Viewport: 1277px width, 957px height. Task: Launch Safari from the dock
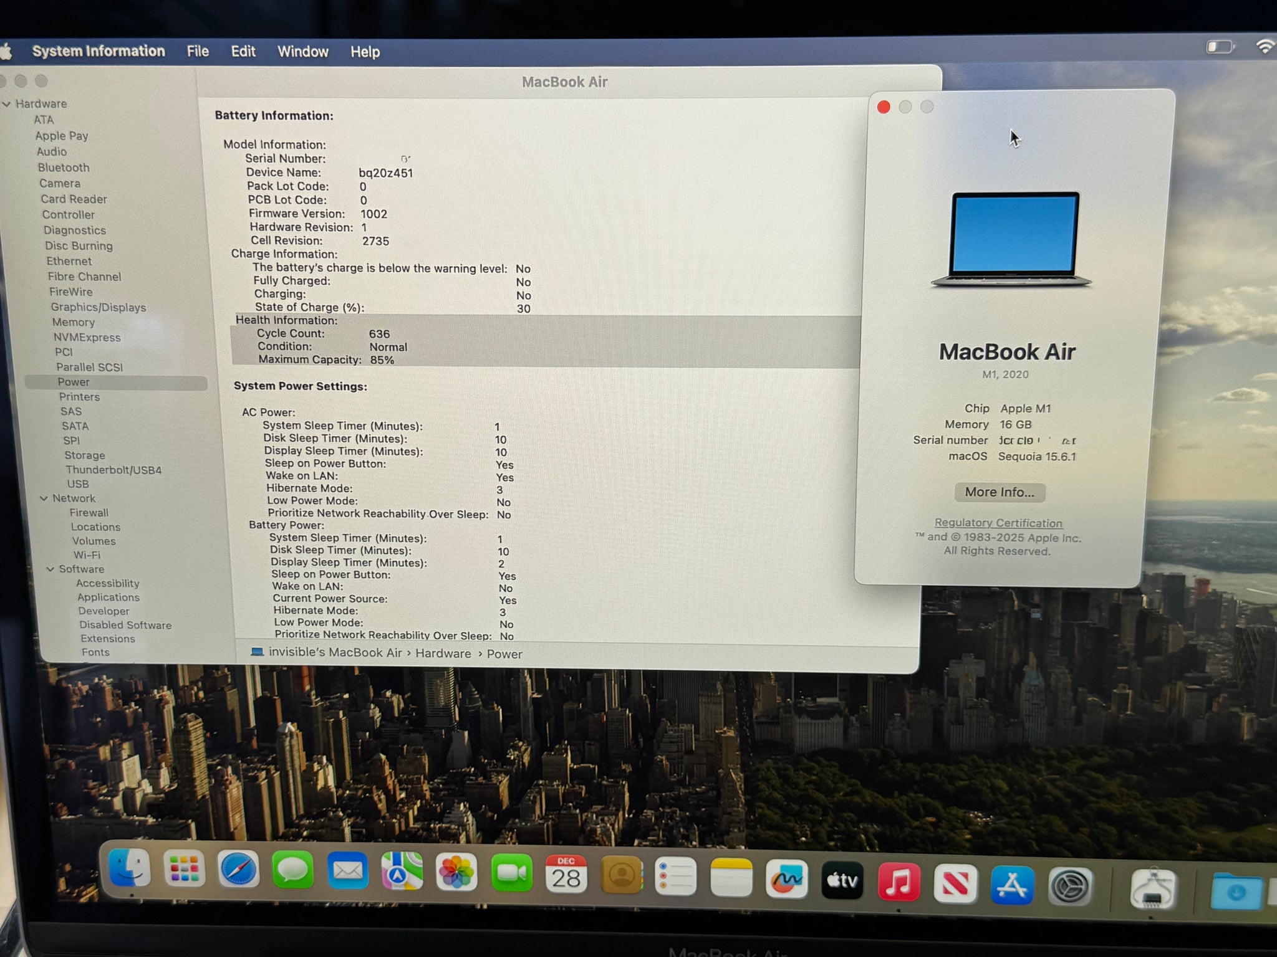pos(239,869)
